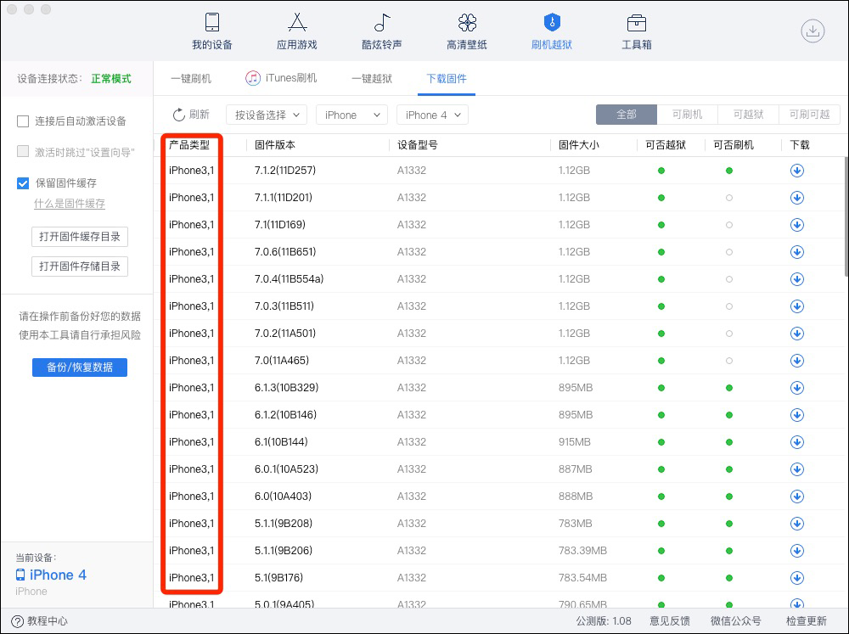Switch to 一键刷机 tab
849x634 pixels.
tap(190, 78)
